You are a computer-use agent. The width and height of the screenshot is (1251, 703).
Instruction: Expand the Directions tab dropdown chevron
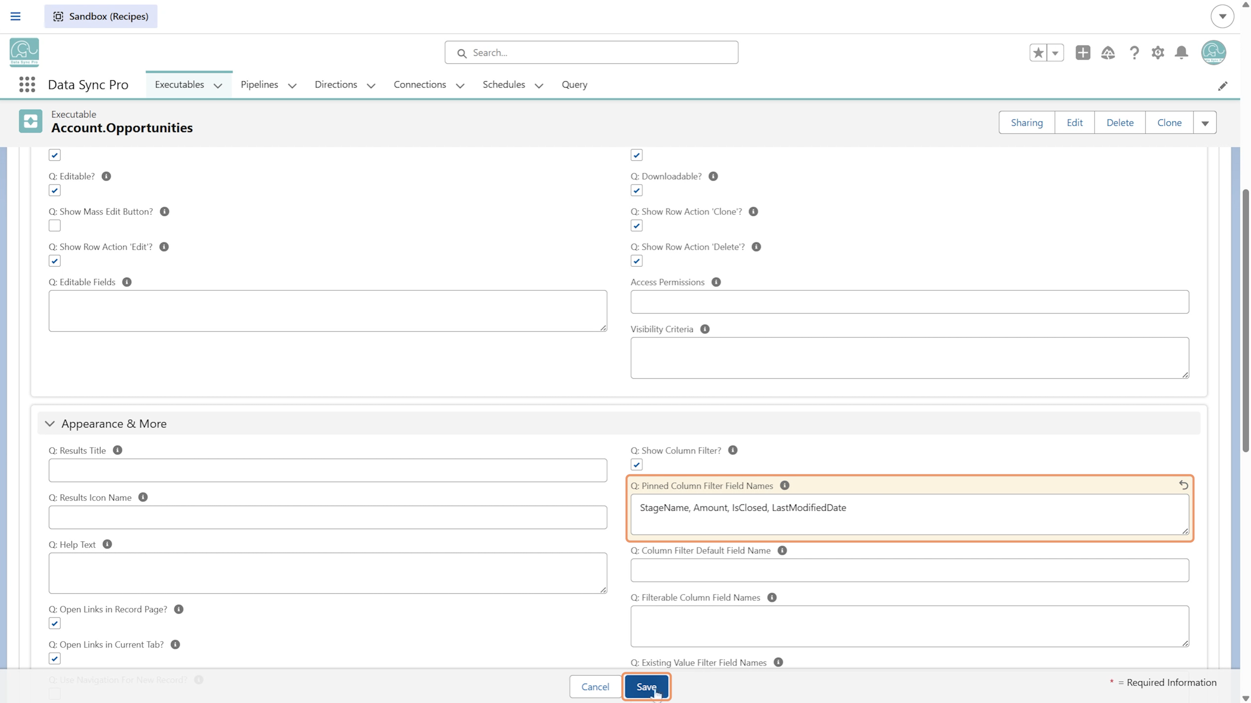tap(371, 86)
